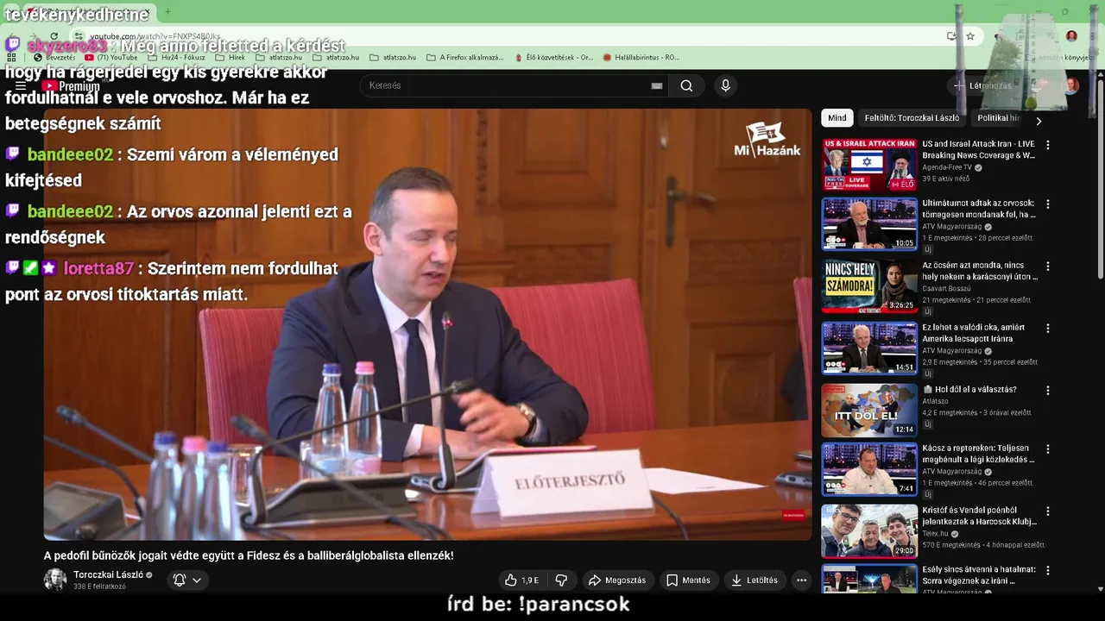Open the YouTube bookmark in bookmarks bar
The height and width of the screenshot is (621, 1105).
click(111, 58)
